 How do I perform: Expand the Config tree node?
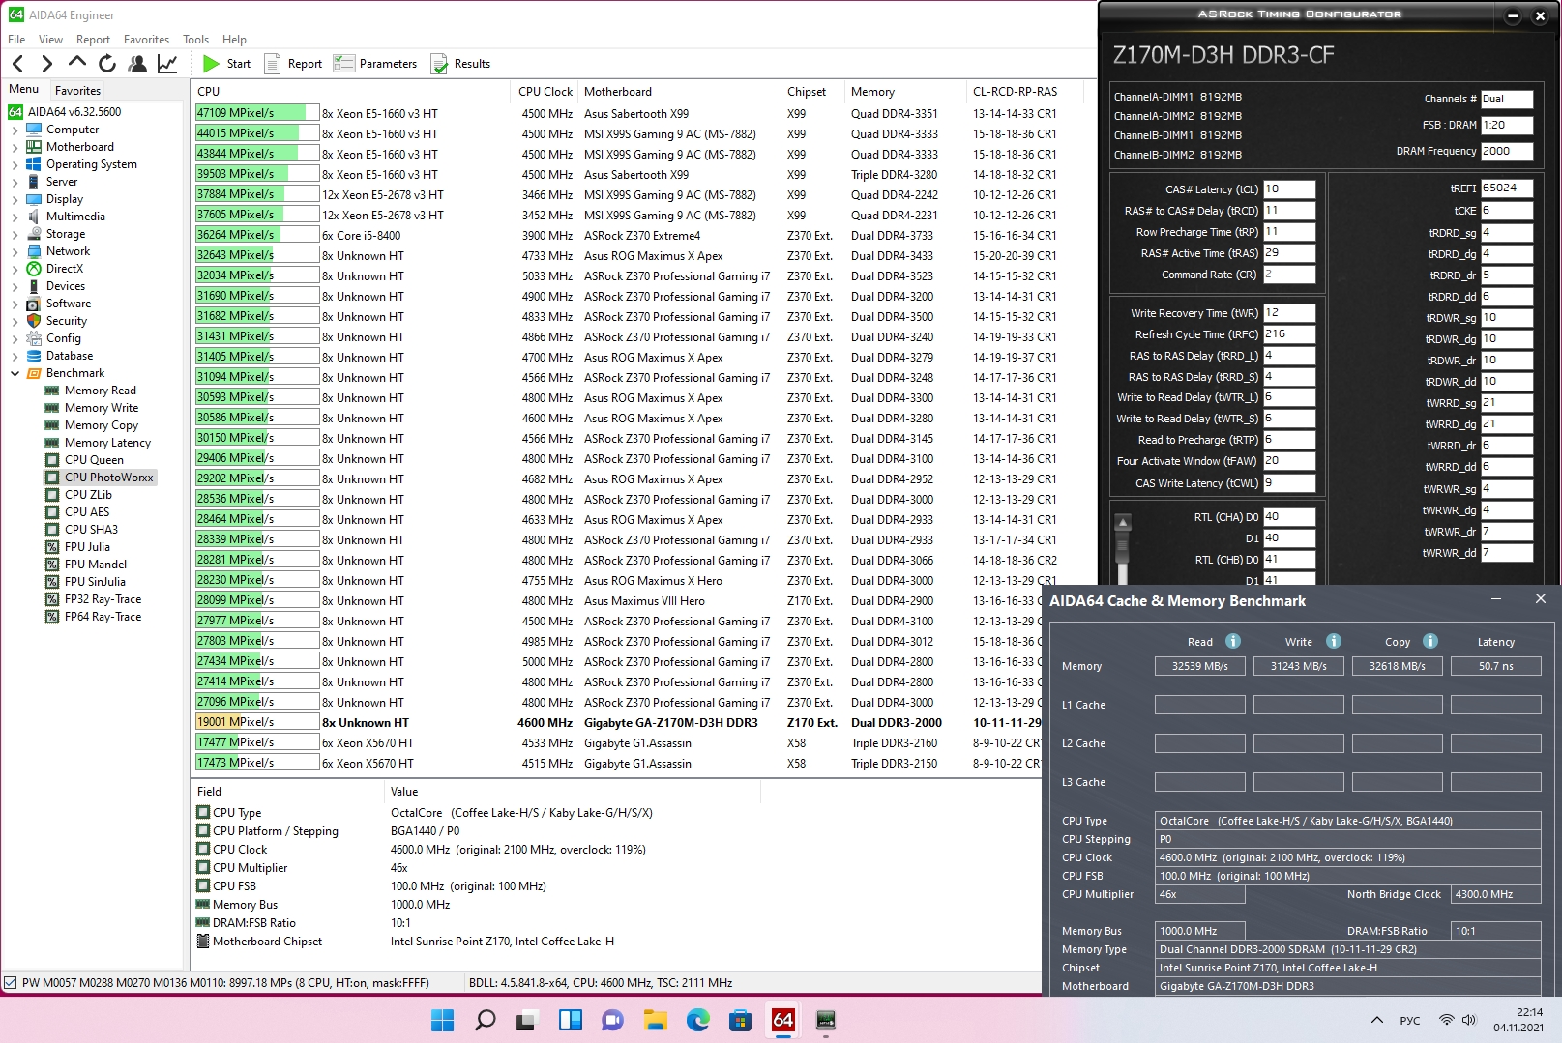click(15, 338)
